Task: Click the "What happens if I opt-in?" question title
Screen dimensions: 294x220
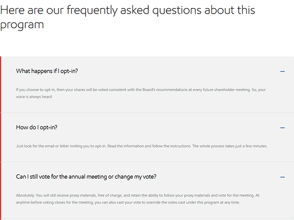Action: tap(47, 71)
